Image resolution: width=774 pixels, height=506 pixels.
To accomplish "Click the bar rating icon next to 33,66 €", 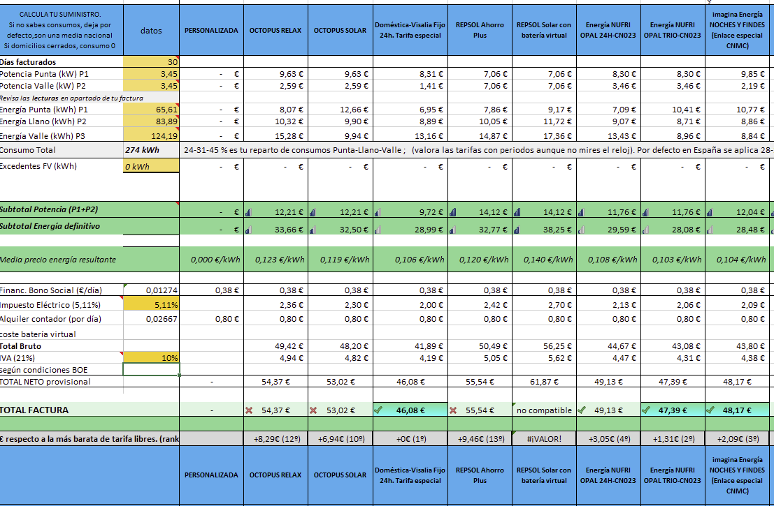I will click(x=248, y=230).
